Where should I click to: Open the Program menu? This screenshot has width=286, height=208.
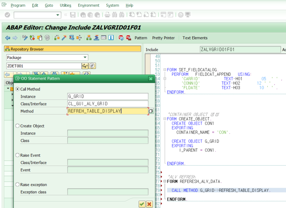coord(18,6)
